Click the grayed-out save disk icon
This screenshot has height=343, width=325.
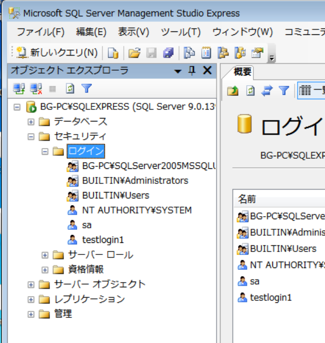[x=151, y=53]
